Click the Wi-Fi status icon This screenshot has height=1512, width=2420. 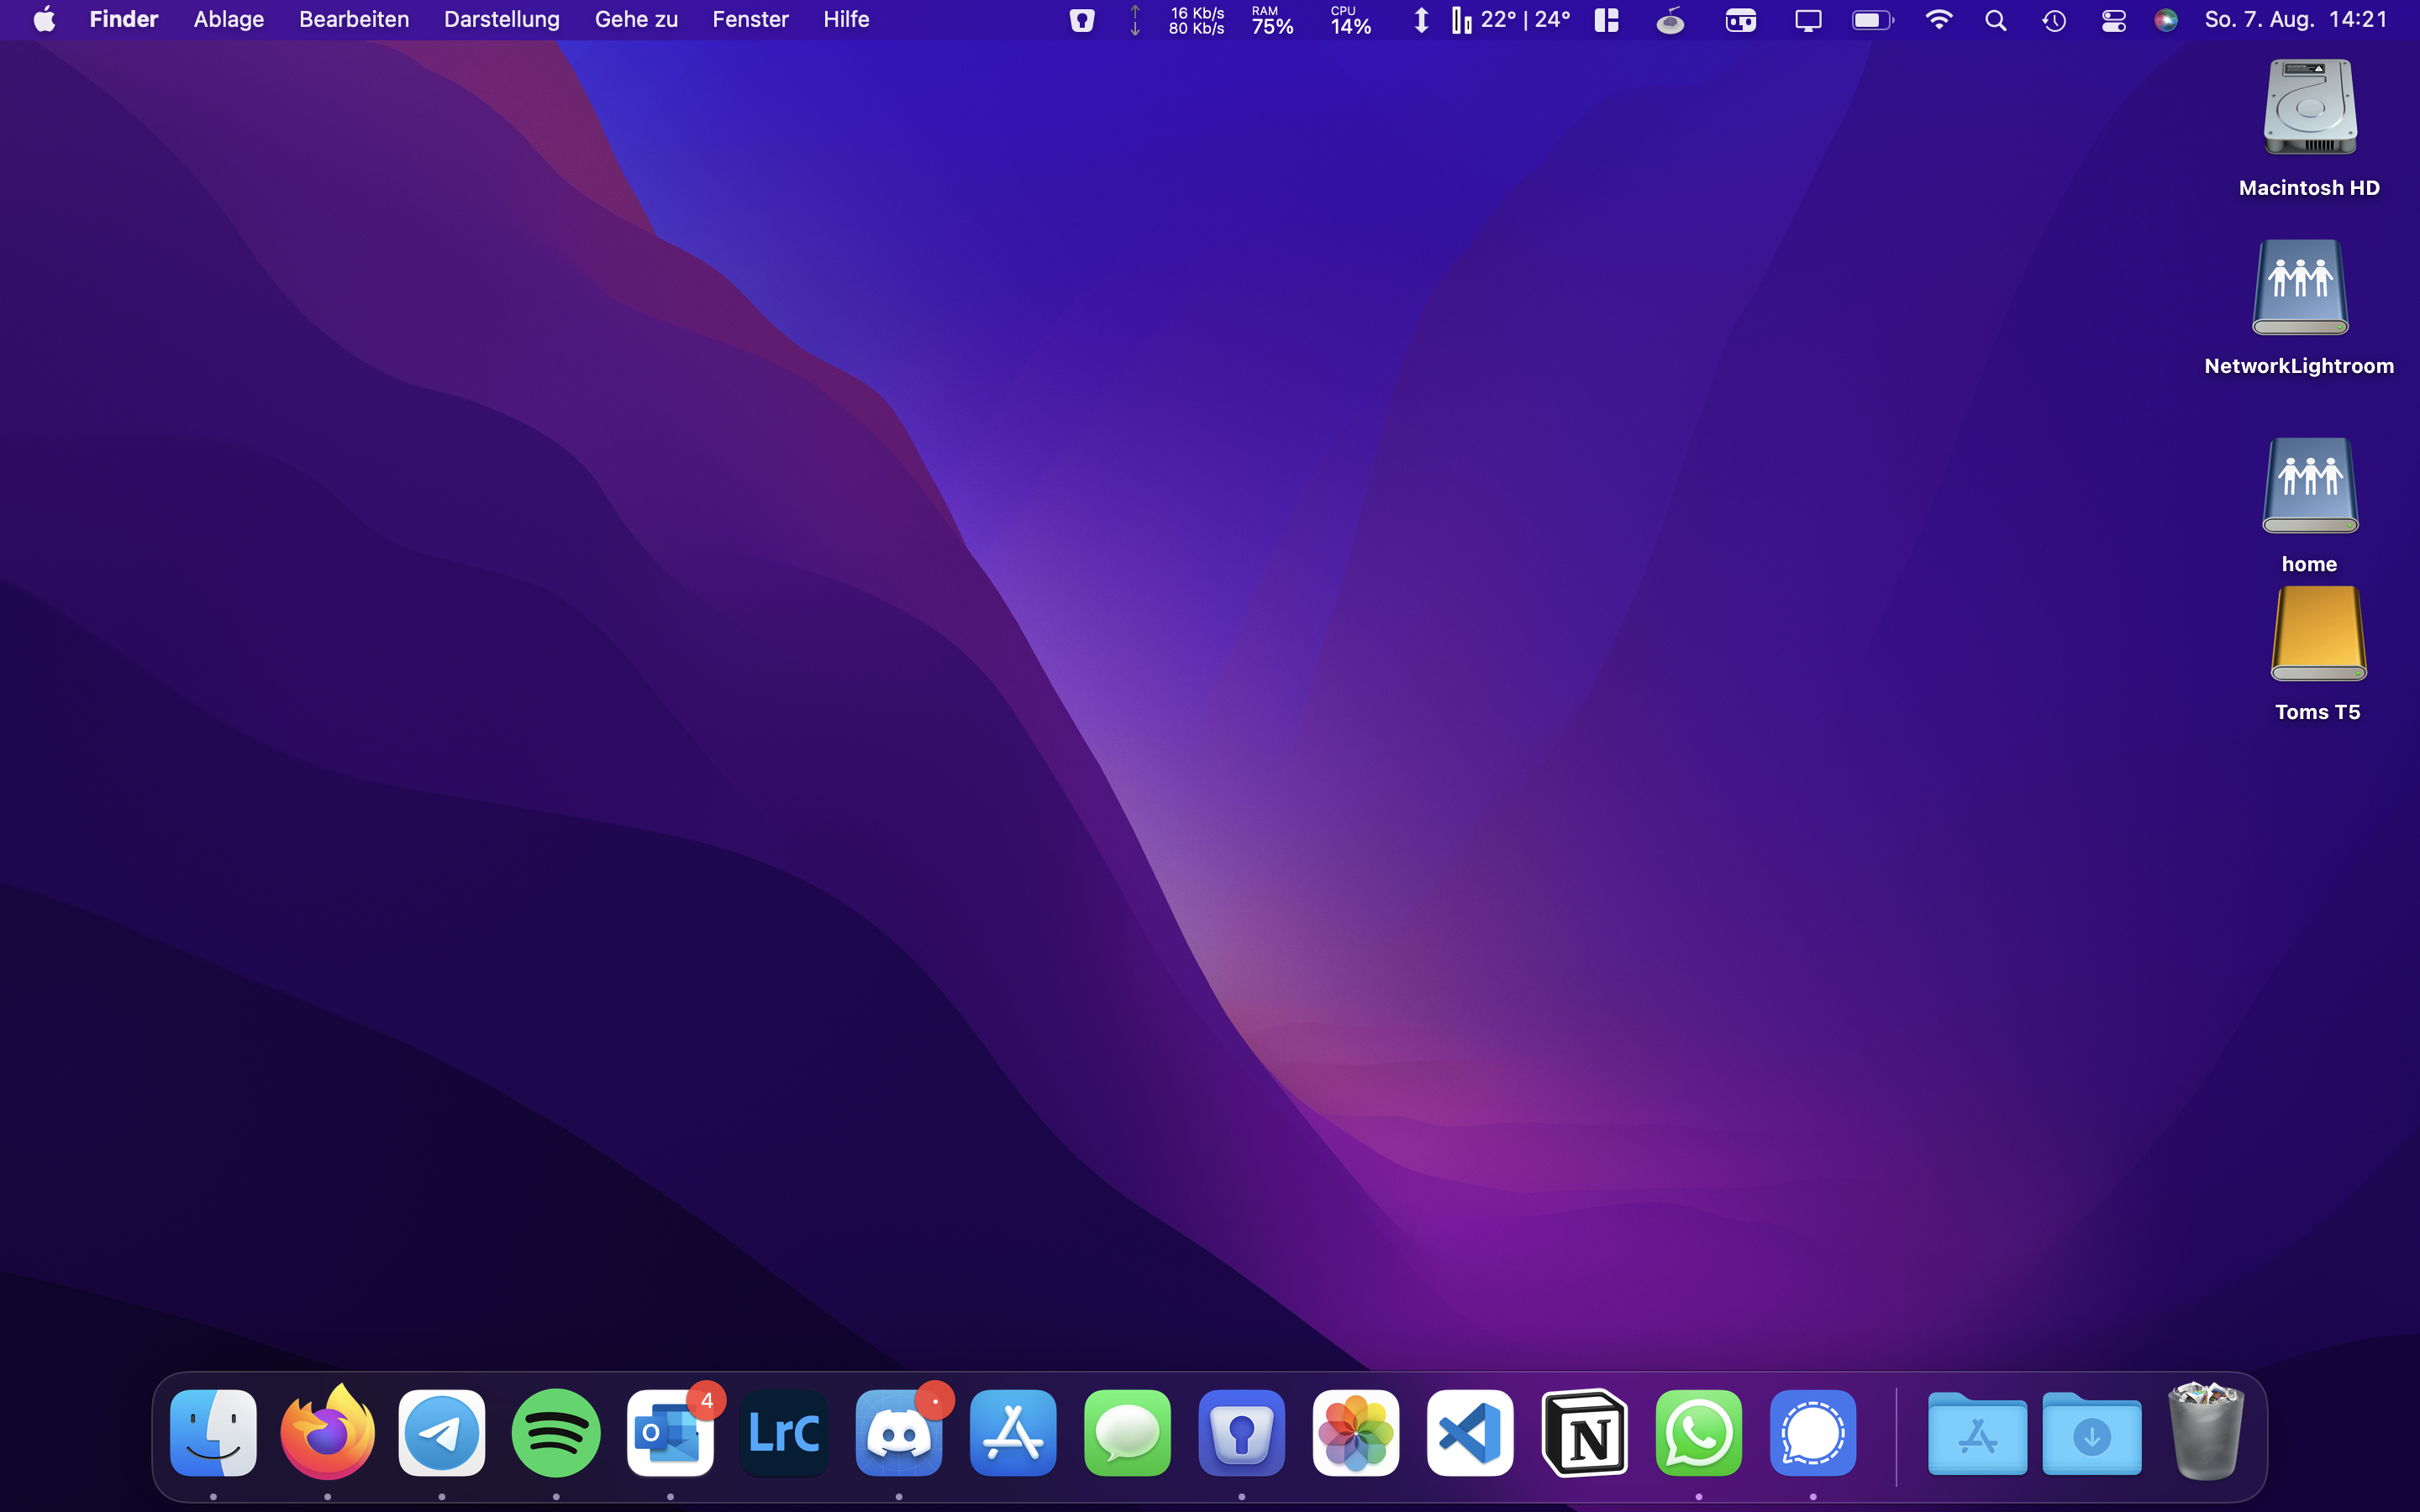click(x=1938, y=20)
